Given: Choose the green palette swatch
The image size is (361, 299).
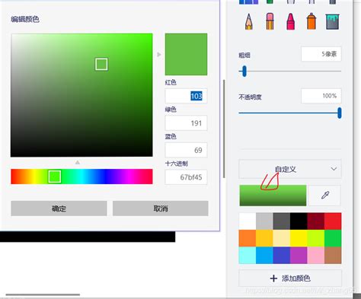Looking at the screenshot, I should coord(333,238).
